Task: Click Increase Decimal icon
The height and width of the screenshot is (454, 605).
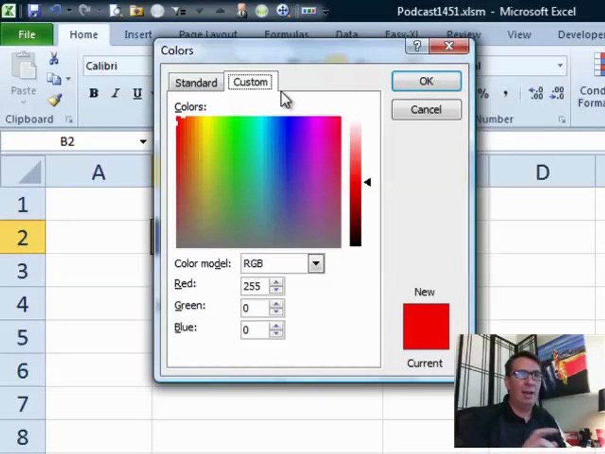Action: coord(536,93)
